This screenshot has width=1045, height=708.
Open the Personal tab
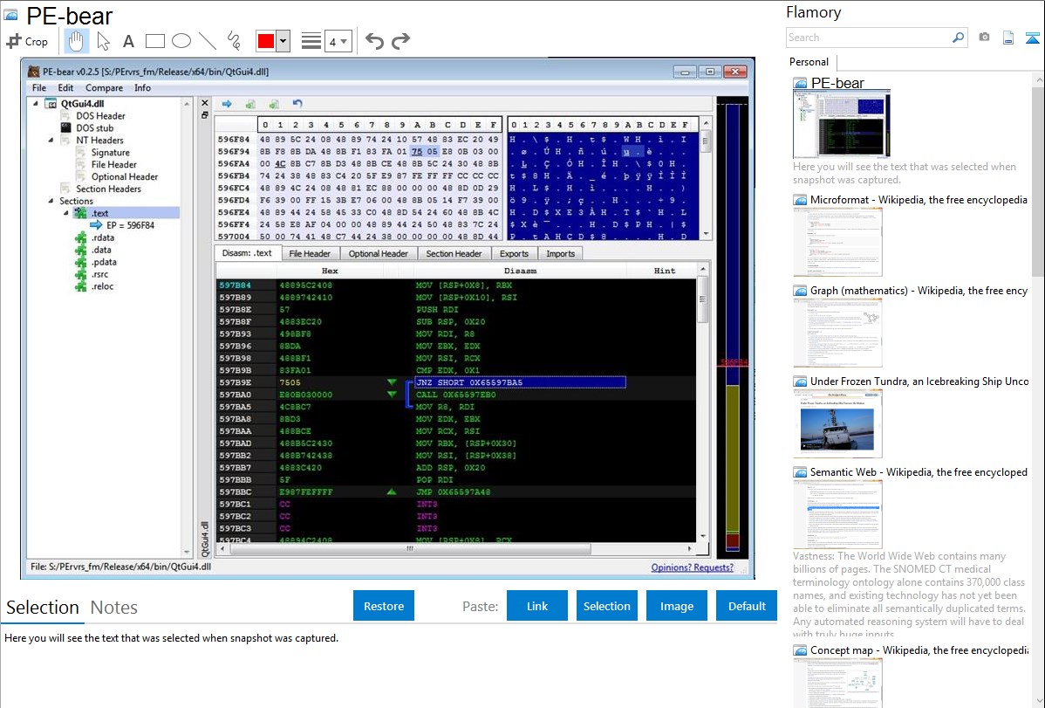(x=809, y=62)
